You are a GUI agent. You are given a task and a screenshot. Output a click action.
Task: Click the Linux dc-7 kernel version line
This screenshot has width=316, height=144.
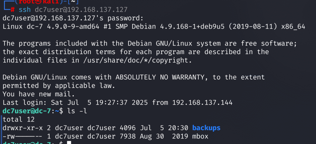[x=154, y=27]
